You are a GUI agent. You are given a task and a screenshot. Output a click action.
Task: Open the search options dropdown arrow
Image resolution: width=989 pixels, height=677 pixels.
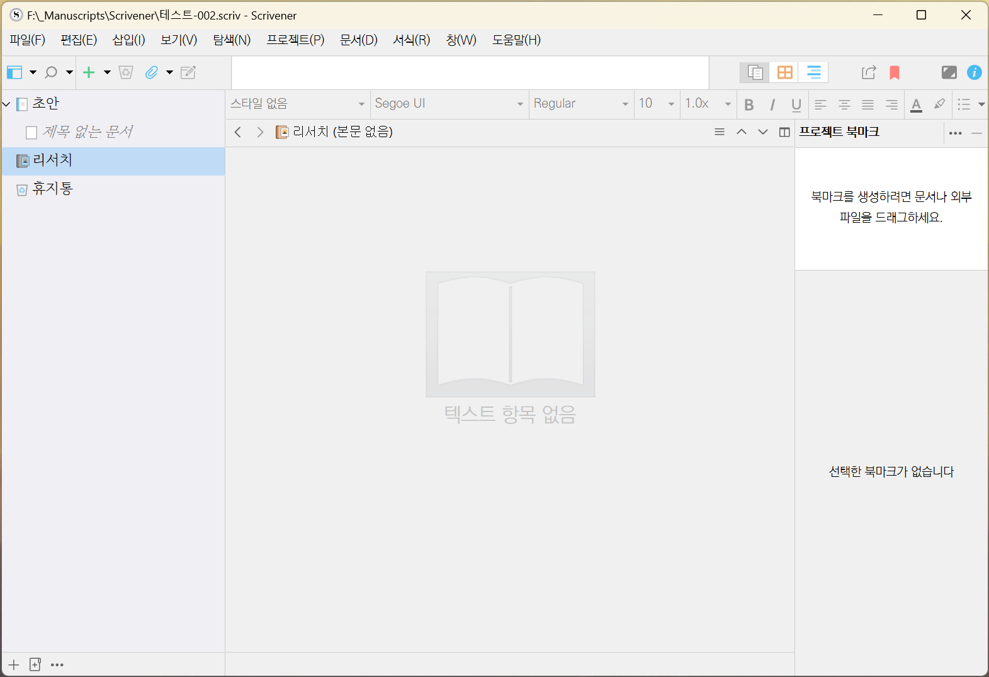[x=69, y=72]
